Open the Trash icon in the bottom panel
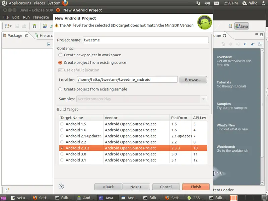Viewport: 268px width, 201px height. (x=264, y=198)
